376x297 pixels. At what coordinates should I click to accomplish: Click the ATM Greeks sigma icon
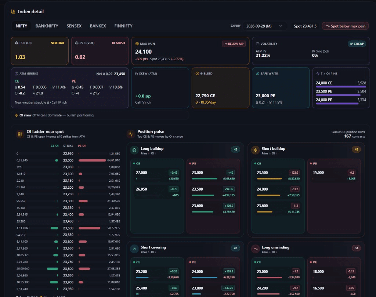point(17,73)
